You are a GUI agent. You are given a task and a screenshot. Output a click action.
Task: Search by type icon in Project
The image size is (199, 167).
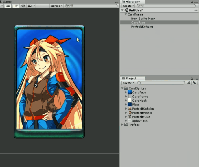[x=189, y=83]
